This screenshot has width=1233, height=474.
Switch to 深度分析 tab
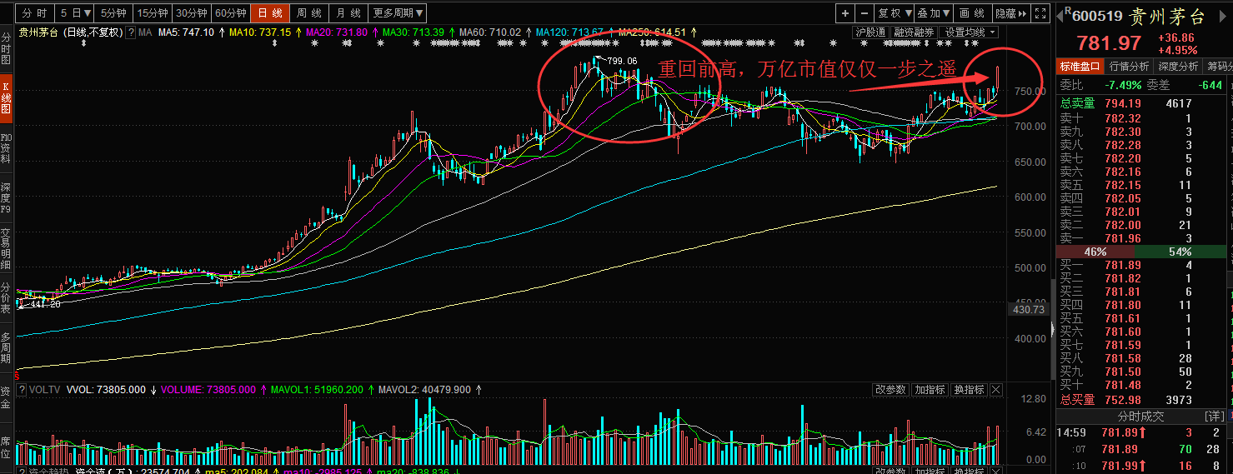1178,67
